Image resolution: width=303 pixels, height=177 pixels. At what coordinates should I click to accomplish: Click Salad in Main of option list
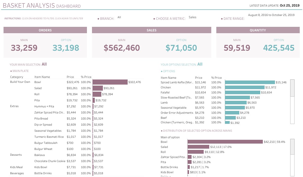click(x=164, y=147)
